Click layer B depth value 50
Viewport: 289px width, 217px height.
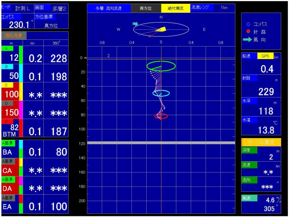(x=14, y=76)
